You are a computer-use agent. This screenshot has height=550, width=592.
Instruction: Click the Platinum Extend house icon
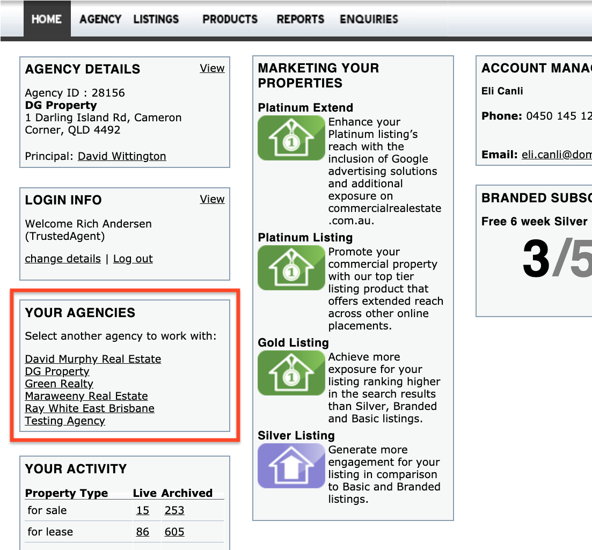click(291, 138)
